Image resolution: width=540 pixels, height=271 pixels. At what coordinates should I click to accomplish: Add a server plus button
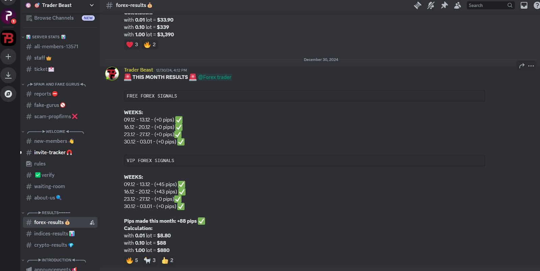point(8,57)
